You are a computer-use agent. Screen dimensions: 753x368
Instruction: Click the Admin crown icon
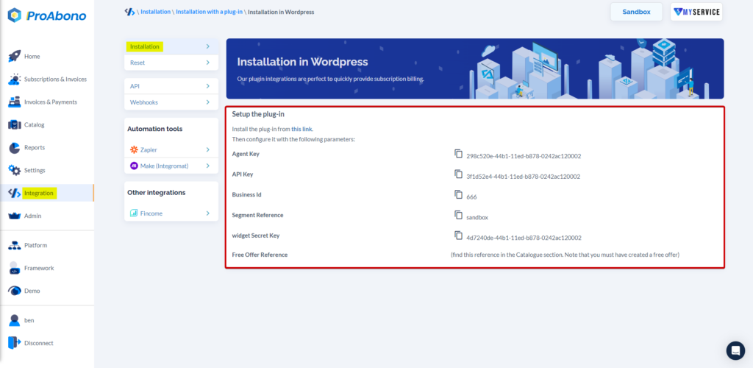(15, 216)
